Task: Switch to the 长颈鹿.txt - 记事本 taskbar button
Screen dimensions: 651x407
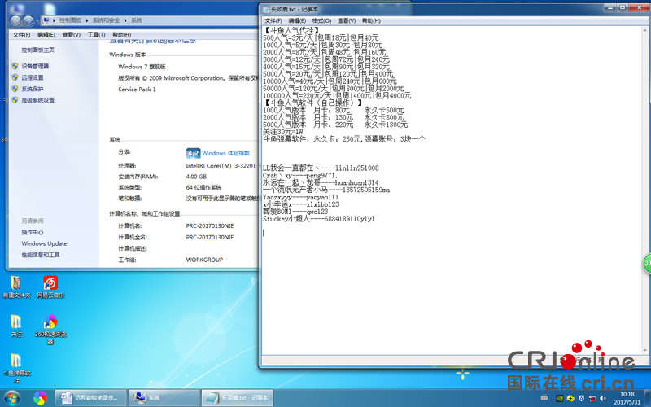Action: click(238, 398)
